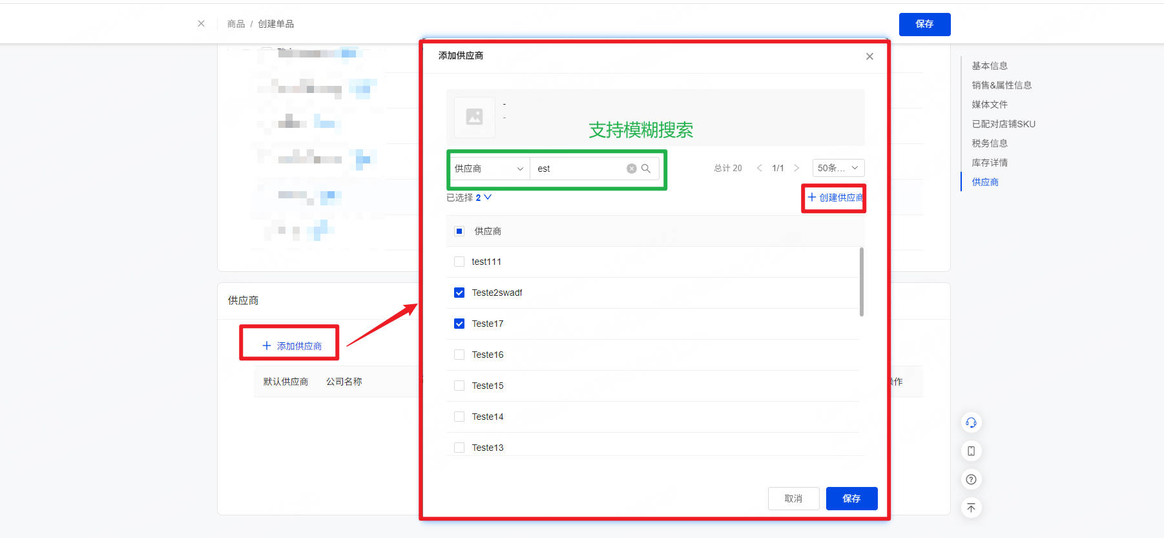1164x538 pixels.
Task: Open the help question mark icon
Action: point(971,479)
